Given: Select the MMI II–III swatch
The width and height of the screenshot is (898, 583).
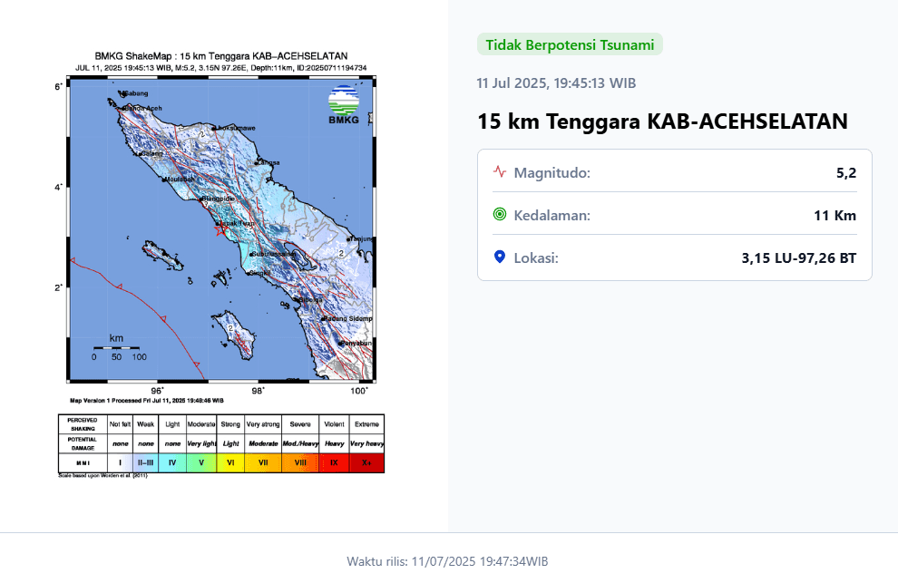Looking at the screenshot, I should (145, 462).
